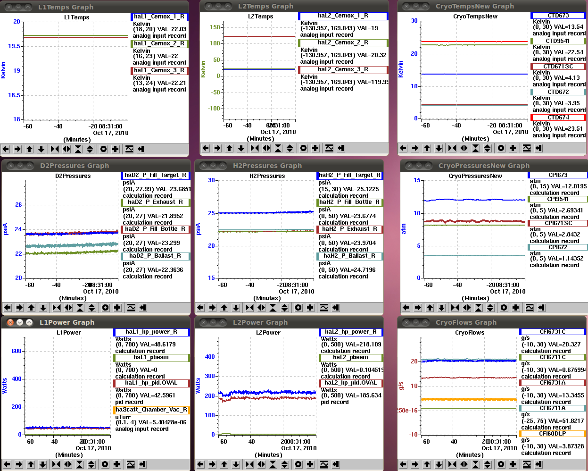Screen dimensions: 588x471
Task: Click the VAL=218.109 reading in L2Power legend
Action: click(362, 345)
